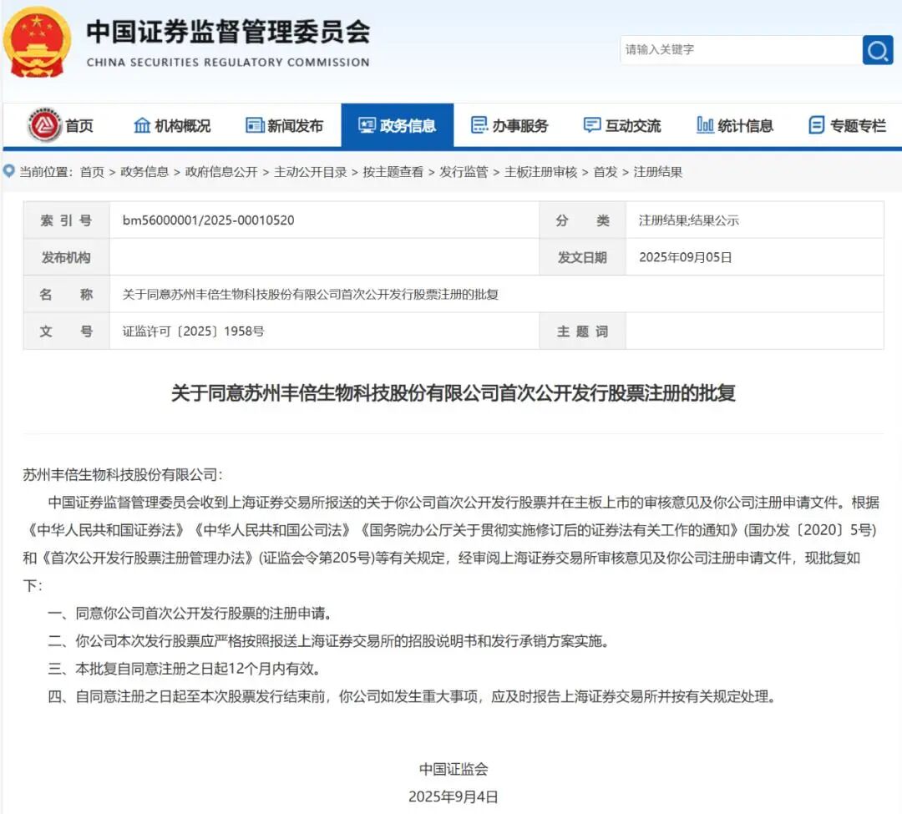
Task: Click document number 证监许可〔2025〕1958号
Action: click(x=193, y=331)
